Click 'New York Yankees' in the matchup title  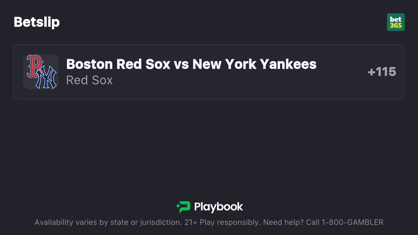(x=254, y=64)
